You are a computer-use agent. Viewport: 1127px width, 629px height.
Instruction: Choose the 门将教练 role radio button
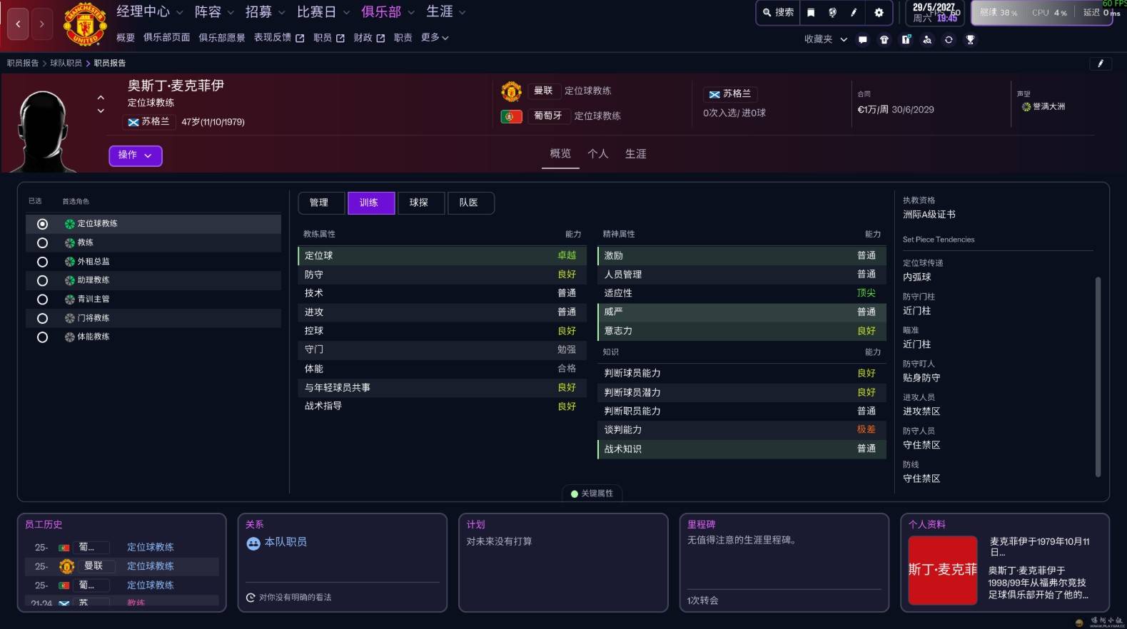(x=43, y=319)
